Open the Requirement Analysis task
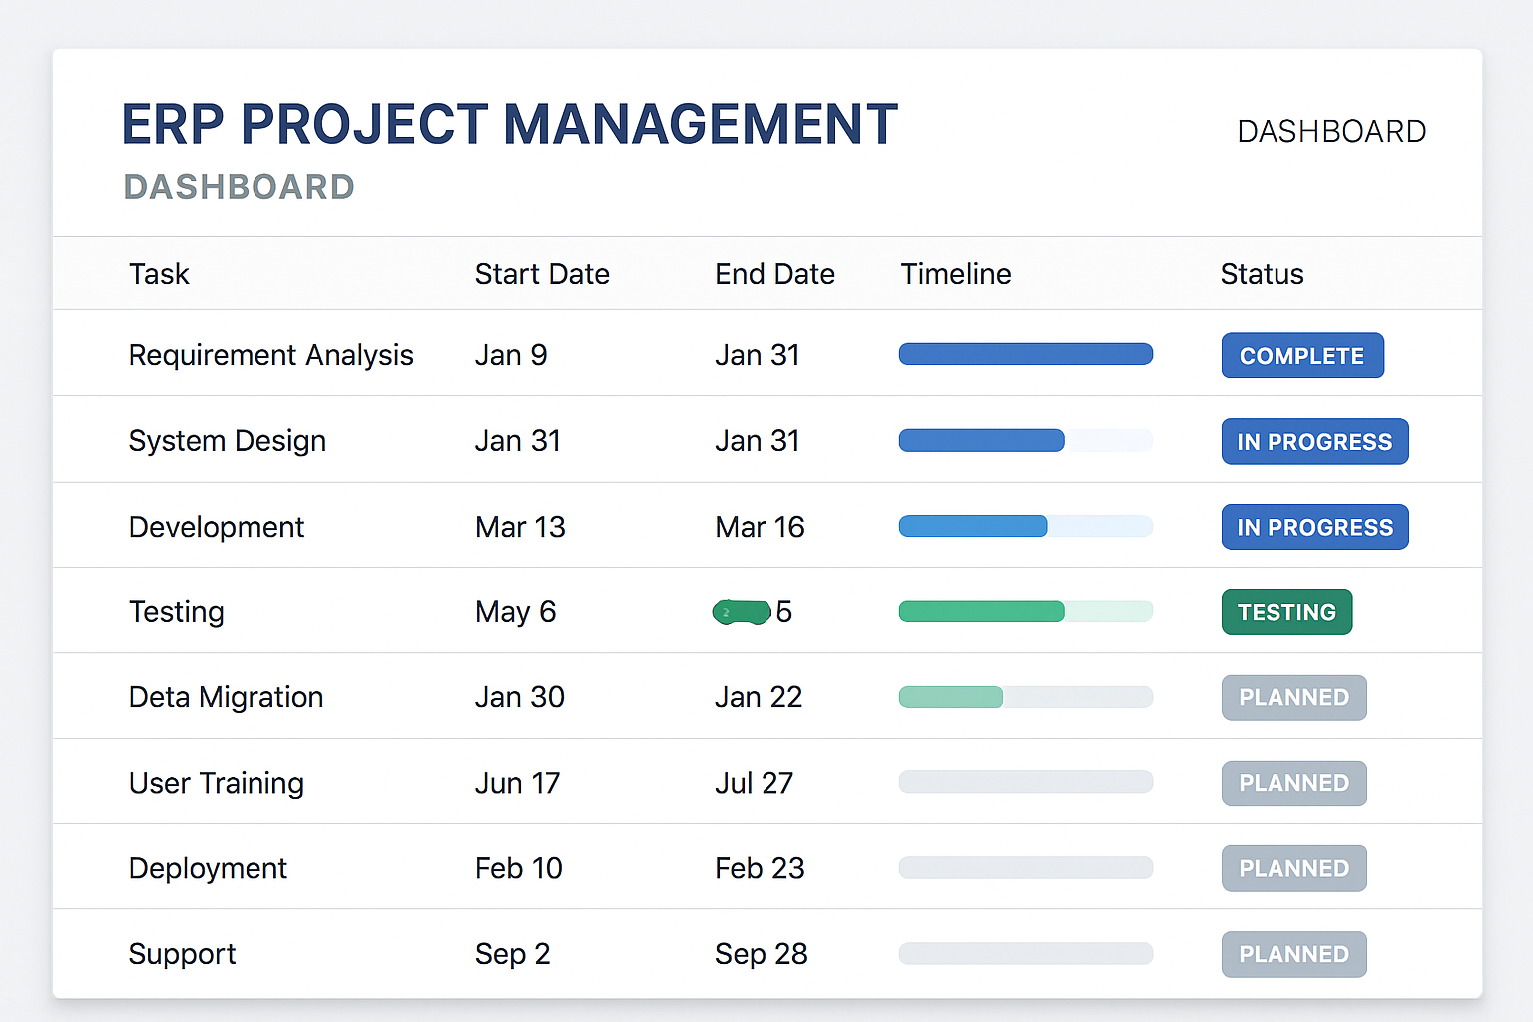Viewport: 1533px width, 1022px height. tap(270, 356)
